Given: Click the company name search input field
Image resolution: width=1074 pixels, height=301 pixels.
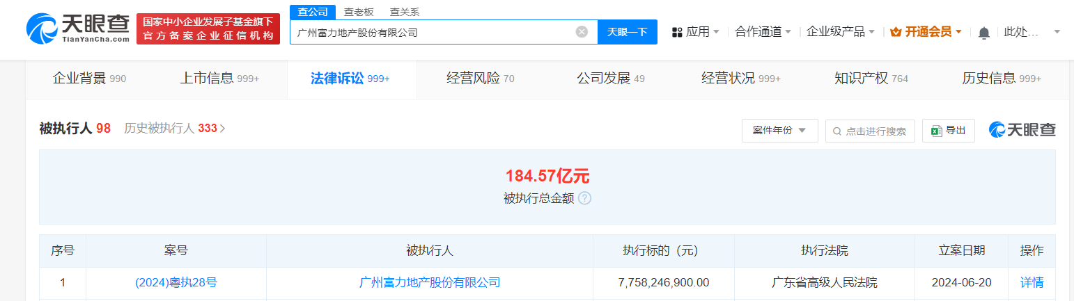Looking at the screenshot, I should 432,32.
